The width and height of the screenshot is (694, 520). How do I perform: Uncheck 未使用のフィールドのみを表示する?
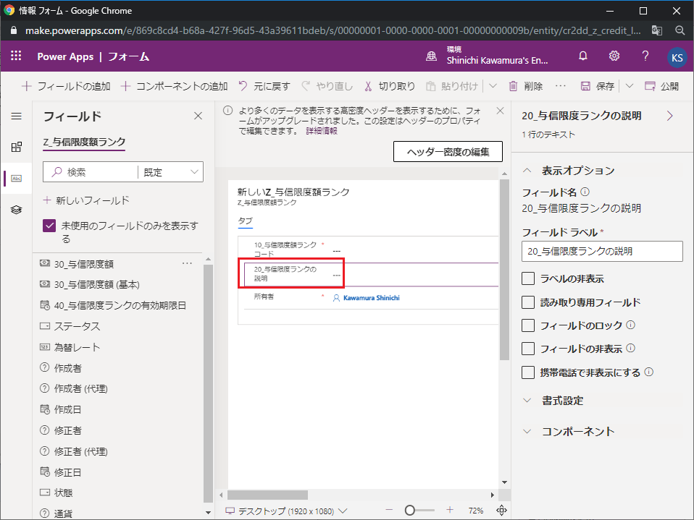pos(49,226)
